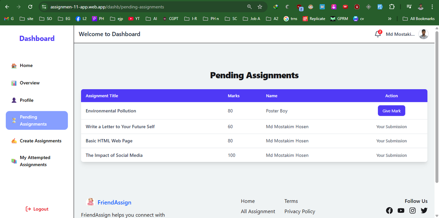The width and height of the screenshot is (439, 218).
Task: Click the page vertical scrollbar
Action: tap(437, 106)
